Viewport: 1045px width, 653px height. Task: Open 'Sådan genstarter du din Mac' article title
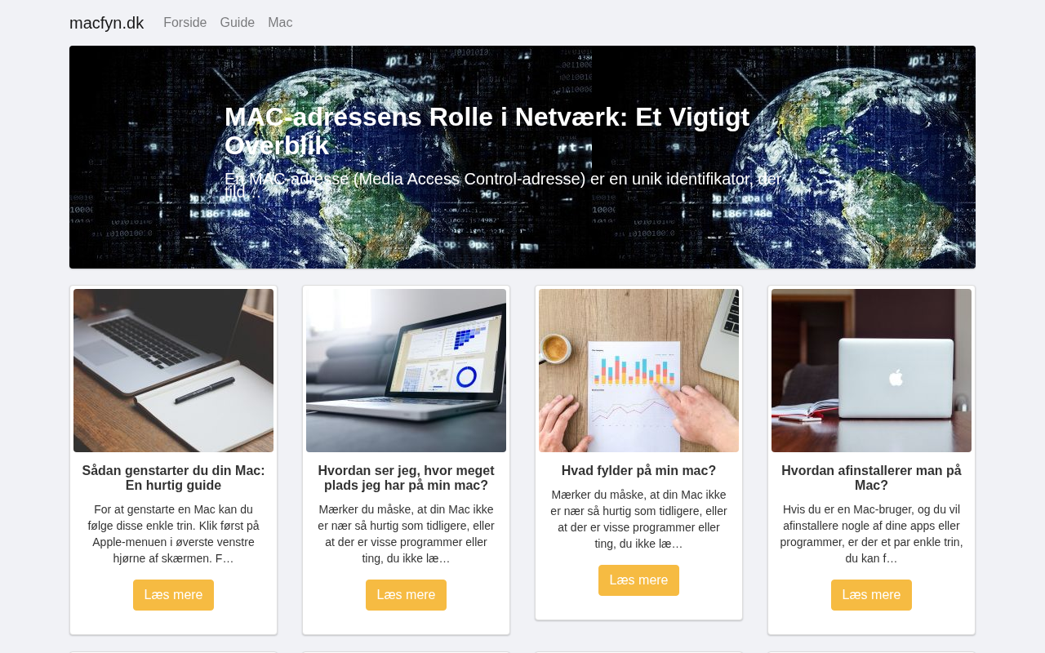point(173,478)
